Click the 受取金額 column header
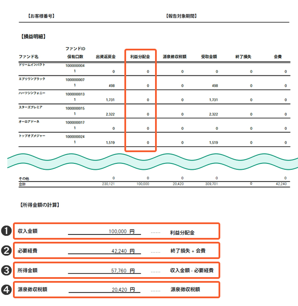The height and width of the screenshot is (306, 298). tap(209, 56)
